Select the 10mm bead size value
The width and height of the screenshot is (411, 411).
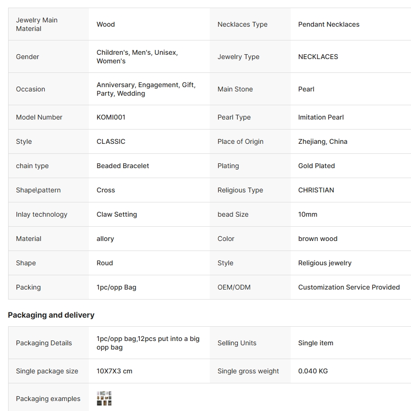(x=307, y=214)
